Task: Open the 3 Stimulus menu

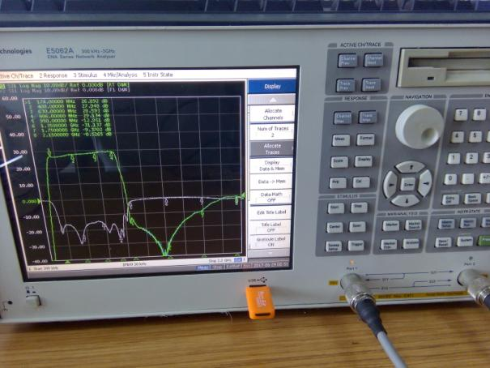Action: (85, 75)
